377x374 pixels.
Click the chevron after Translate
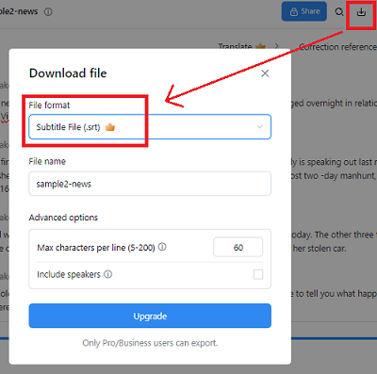[x=276, y=46]
